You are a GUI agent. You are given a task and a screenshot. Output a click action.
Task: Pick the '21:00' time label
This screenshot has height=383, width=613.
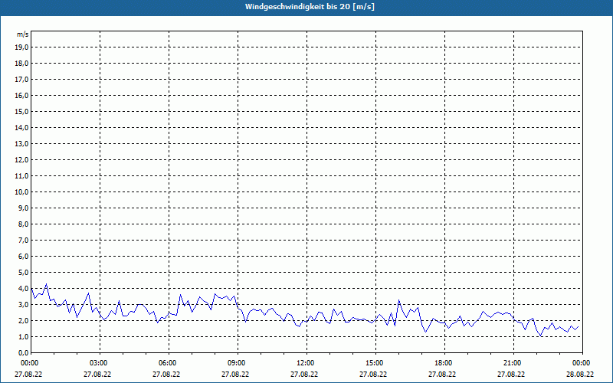click(x=512, y=363)
